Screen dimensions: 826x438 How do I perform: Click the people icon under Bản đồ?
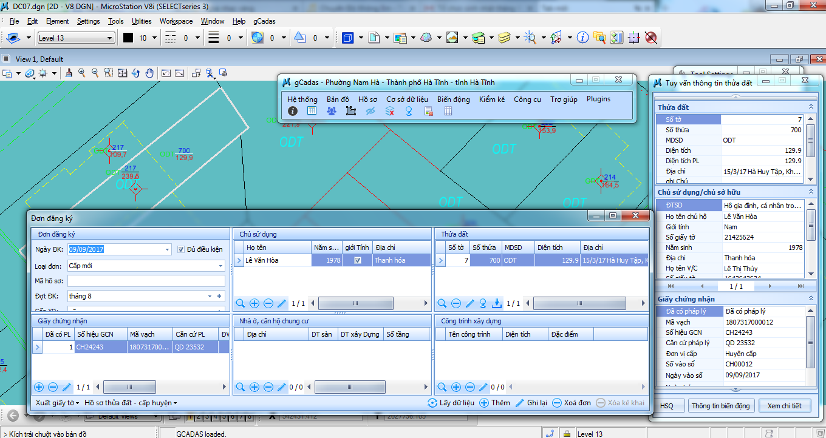point(331,111)
